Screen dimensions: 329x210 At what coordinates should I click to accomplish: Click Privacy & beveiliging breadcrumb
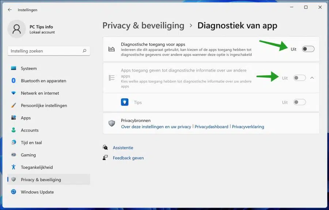(x=143, y=26)
